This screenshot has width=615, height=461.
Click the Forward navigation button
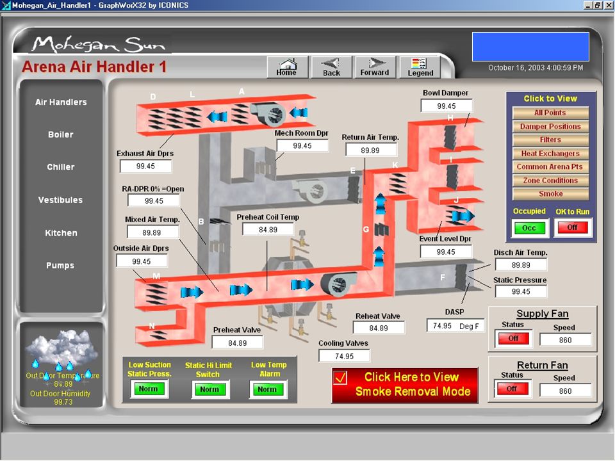pyautogui.click(x=375, y=67)
